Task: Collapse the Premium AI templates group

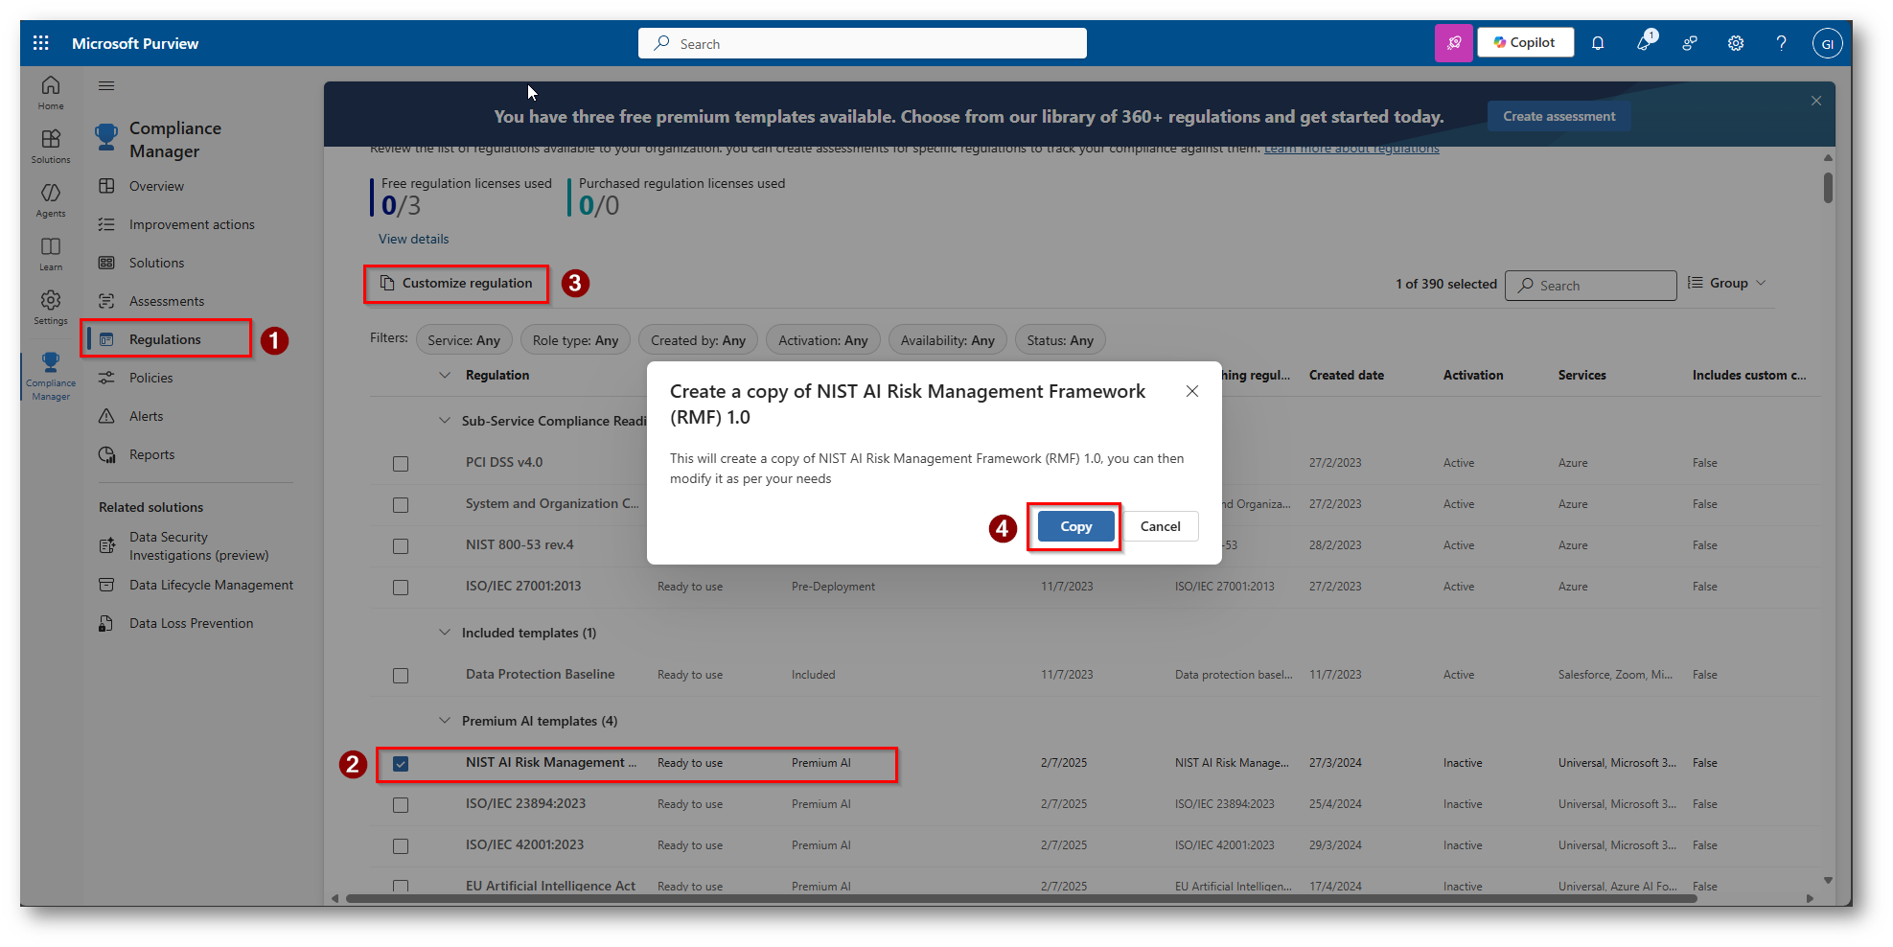Action: pyautogui.click(x=445, y=721)
